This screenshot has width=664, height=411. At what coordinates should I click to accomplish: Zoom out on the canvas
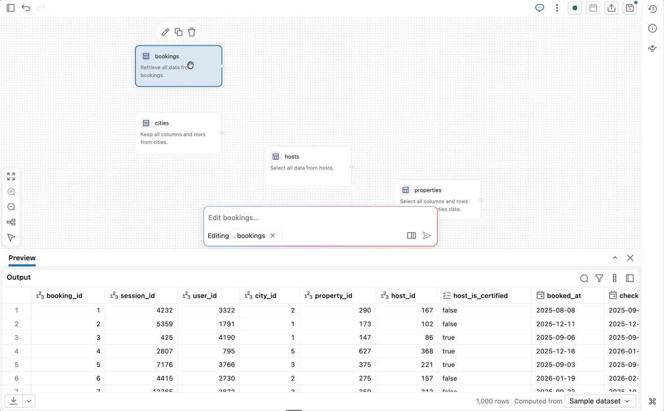tap(11, 207)
